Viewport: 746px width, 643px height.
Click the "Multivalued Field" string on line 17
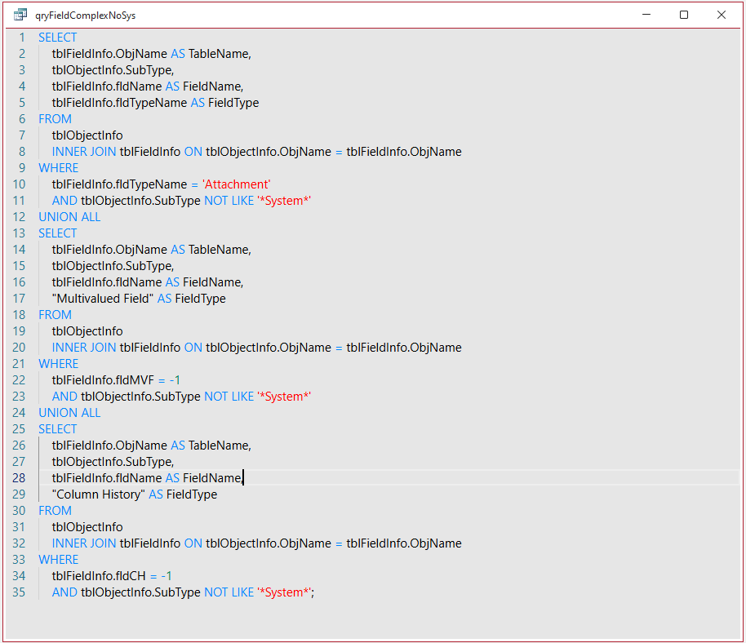pyautogui.click(x=103, y=299)
